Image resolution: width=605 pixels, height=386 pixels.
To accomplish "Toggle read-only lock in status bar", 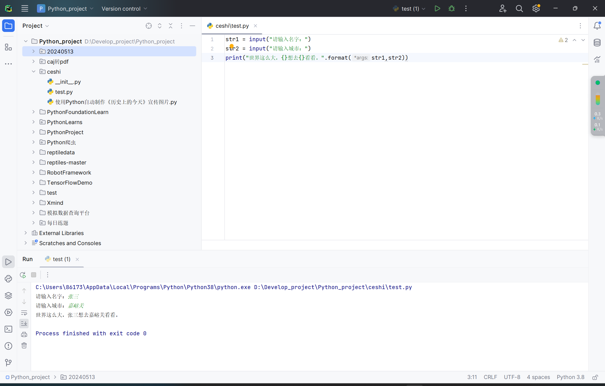I will coord(595,377).
